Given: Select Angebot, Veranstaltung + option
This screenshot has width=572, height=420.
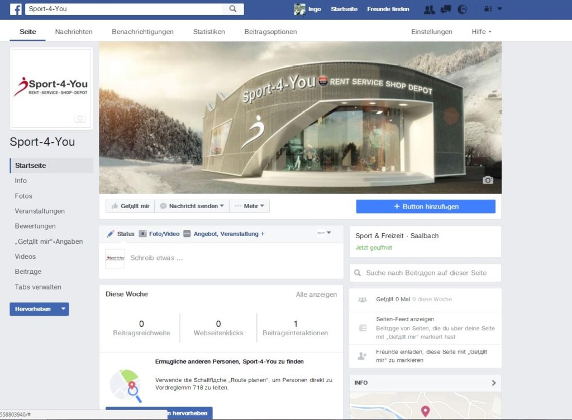Looking at the screenshot, I should click(x=224, y=234).
